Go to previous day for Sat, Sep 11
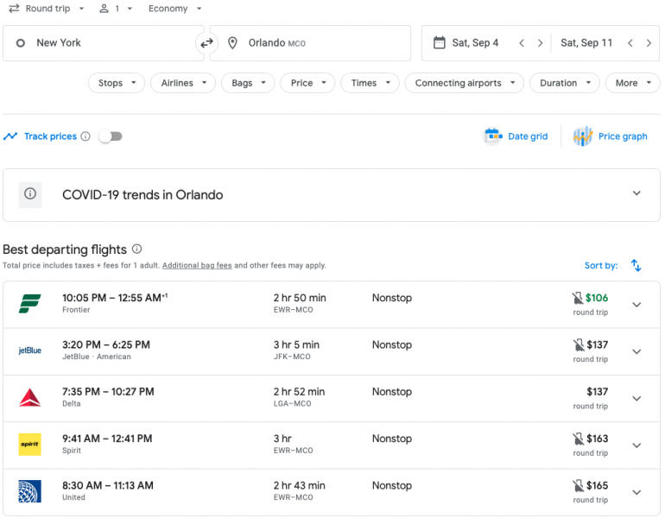 [x=630, y=43]
